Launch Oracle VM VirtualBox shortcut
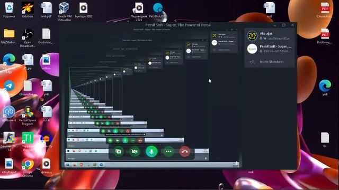This screenshot has width=339, height=190. (x=65, y=11)
